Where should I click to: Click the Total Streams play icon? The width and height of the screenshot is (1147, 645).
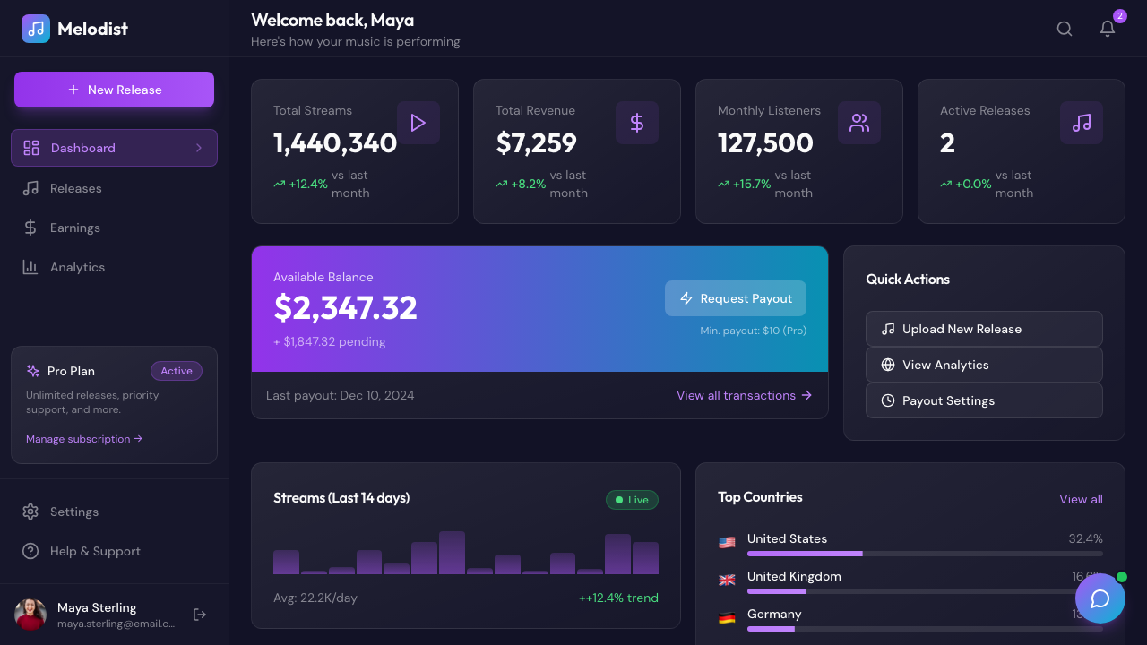(418, 123)
